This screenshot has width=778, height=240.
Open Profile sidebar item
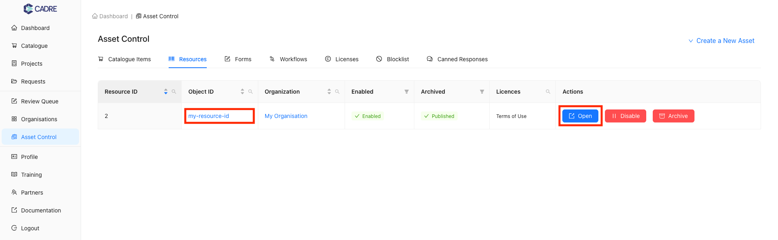[40, 157]
